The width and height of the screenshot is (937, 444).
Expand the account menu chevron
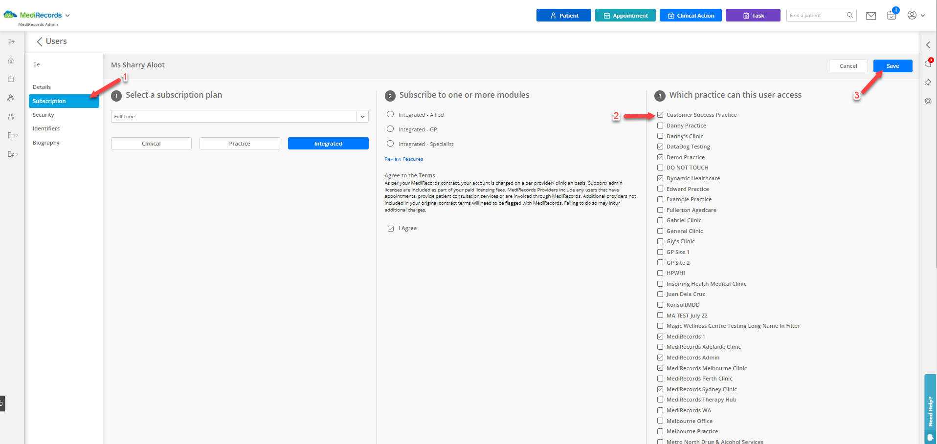(923, 16)
